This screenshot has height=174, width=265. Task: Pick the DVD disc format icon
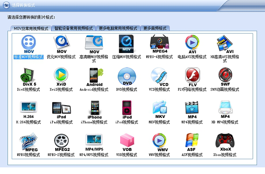pos(127,76)
